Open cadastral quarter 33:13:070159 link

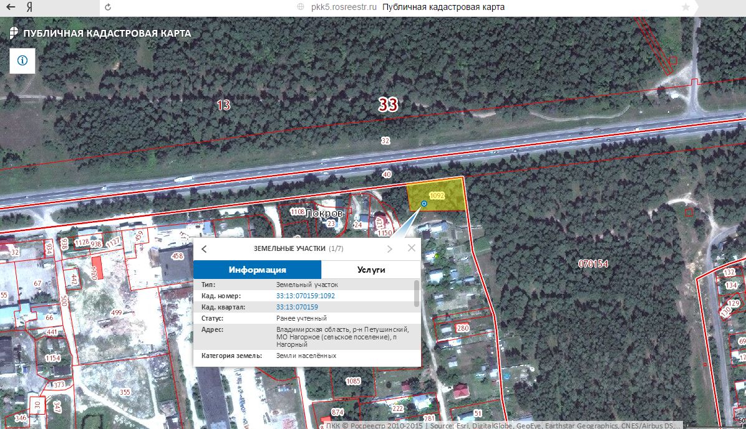coord(297,307)
